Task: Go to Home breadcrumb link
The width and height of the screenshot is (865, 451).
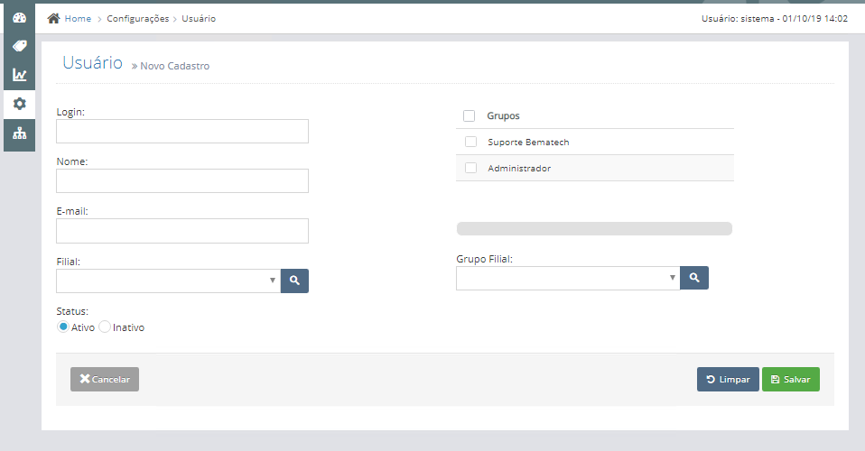Action: point(78,18)
